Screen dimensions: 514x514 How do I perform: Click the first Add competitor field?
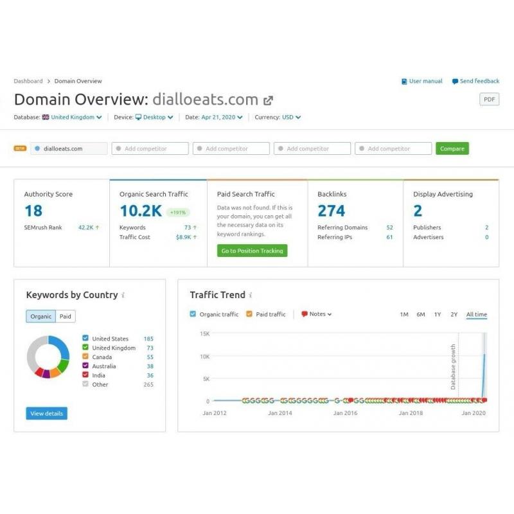pos(150,148)
